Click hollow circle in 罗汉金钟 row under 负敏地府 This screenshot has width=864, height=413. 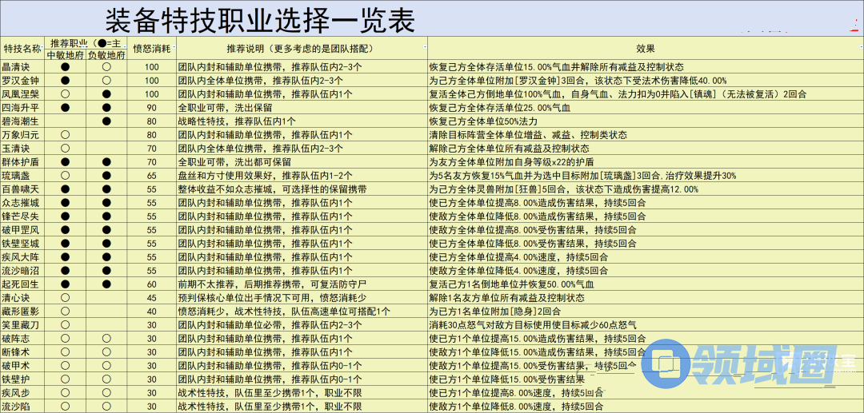[106, 81]
